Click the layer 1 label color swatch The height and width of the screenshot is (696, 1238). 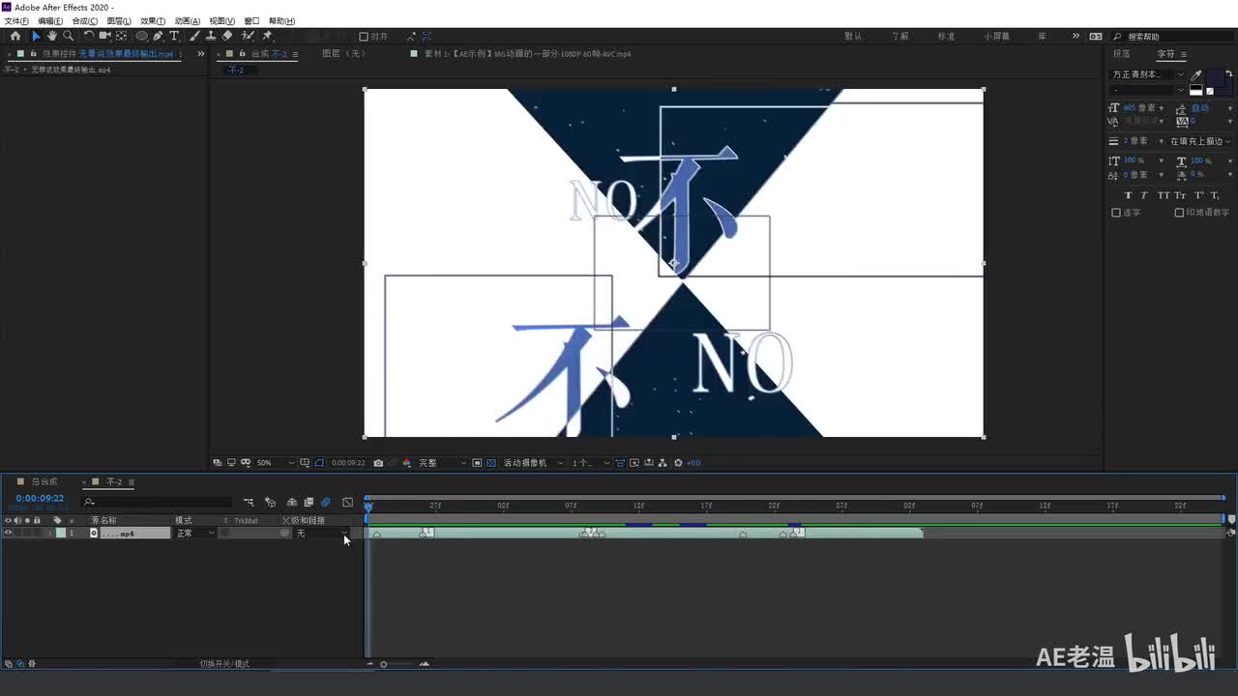(x=61, y=533)
